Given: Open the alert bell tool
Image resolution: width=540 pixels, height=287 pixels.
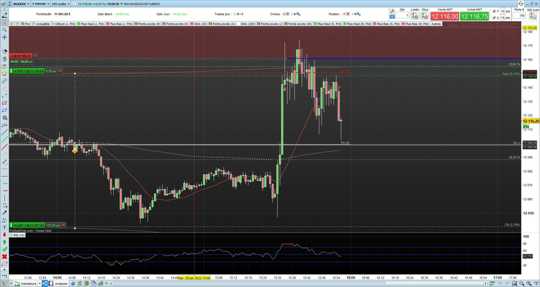Looking at the screenshot, I should (4, 74).
